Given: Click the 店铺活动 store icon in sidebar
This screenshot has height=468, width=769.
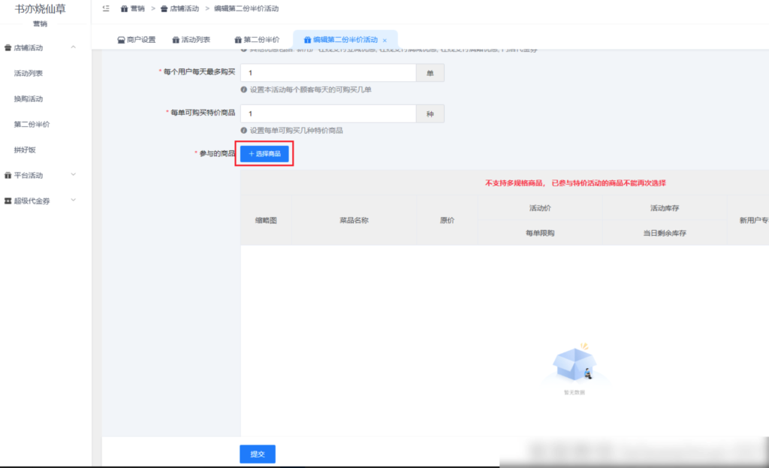Looking at the screenshot, I should (8, 48).
